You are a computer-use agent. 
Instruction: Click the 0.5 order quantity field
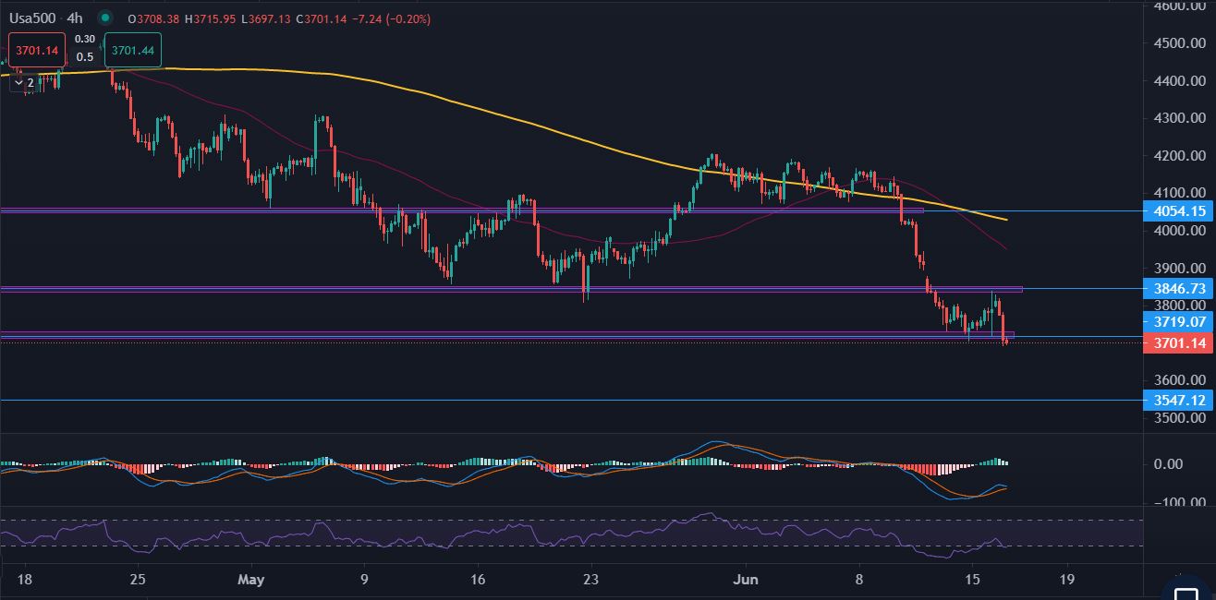(85, 57)
